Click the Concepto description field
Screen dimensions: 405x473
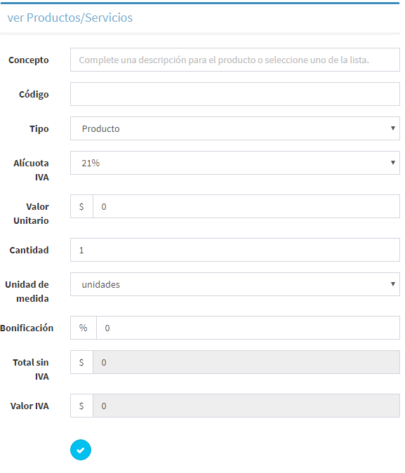click(x=235, y=60)
